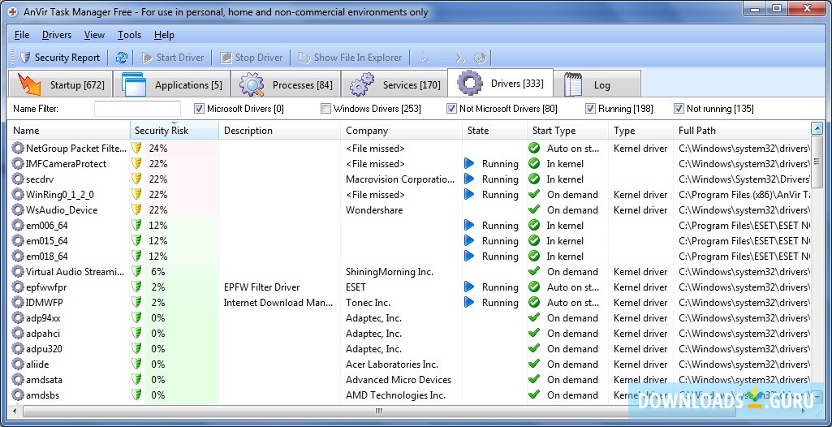Click the Refresh icon in toolbar

point(122,58)
